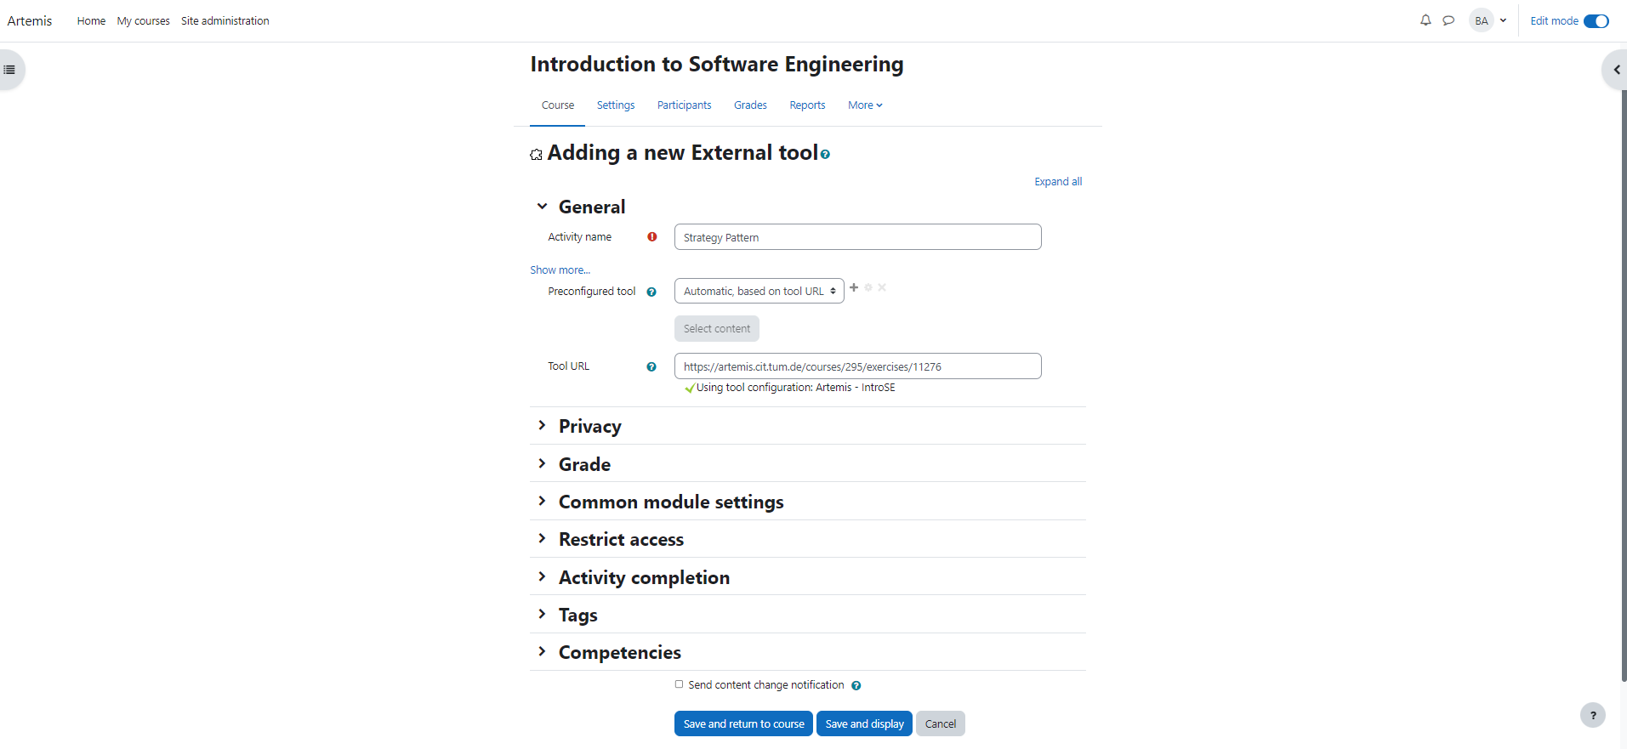The image size is (1627, 749).
Task: Open the course index drawer icon
Action: (x=9, y=70)
